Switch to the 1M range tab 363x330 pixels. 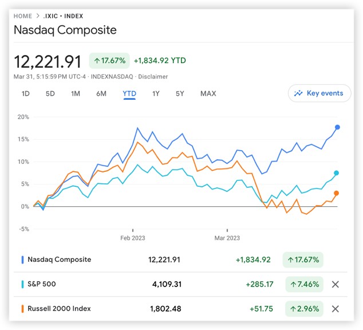[76, 93]
